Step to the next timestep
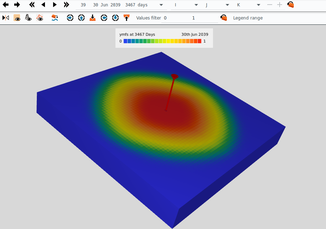Viewport: 326px width, 229px height. click(55, 5)
